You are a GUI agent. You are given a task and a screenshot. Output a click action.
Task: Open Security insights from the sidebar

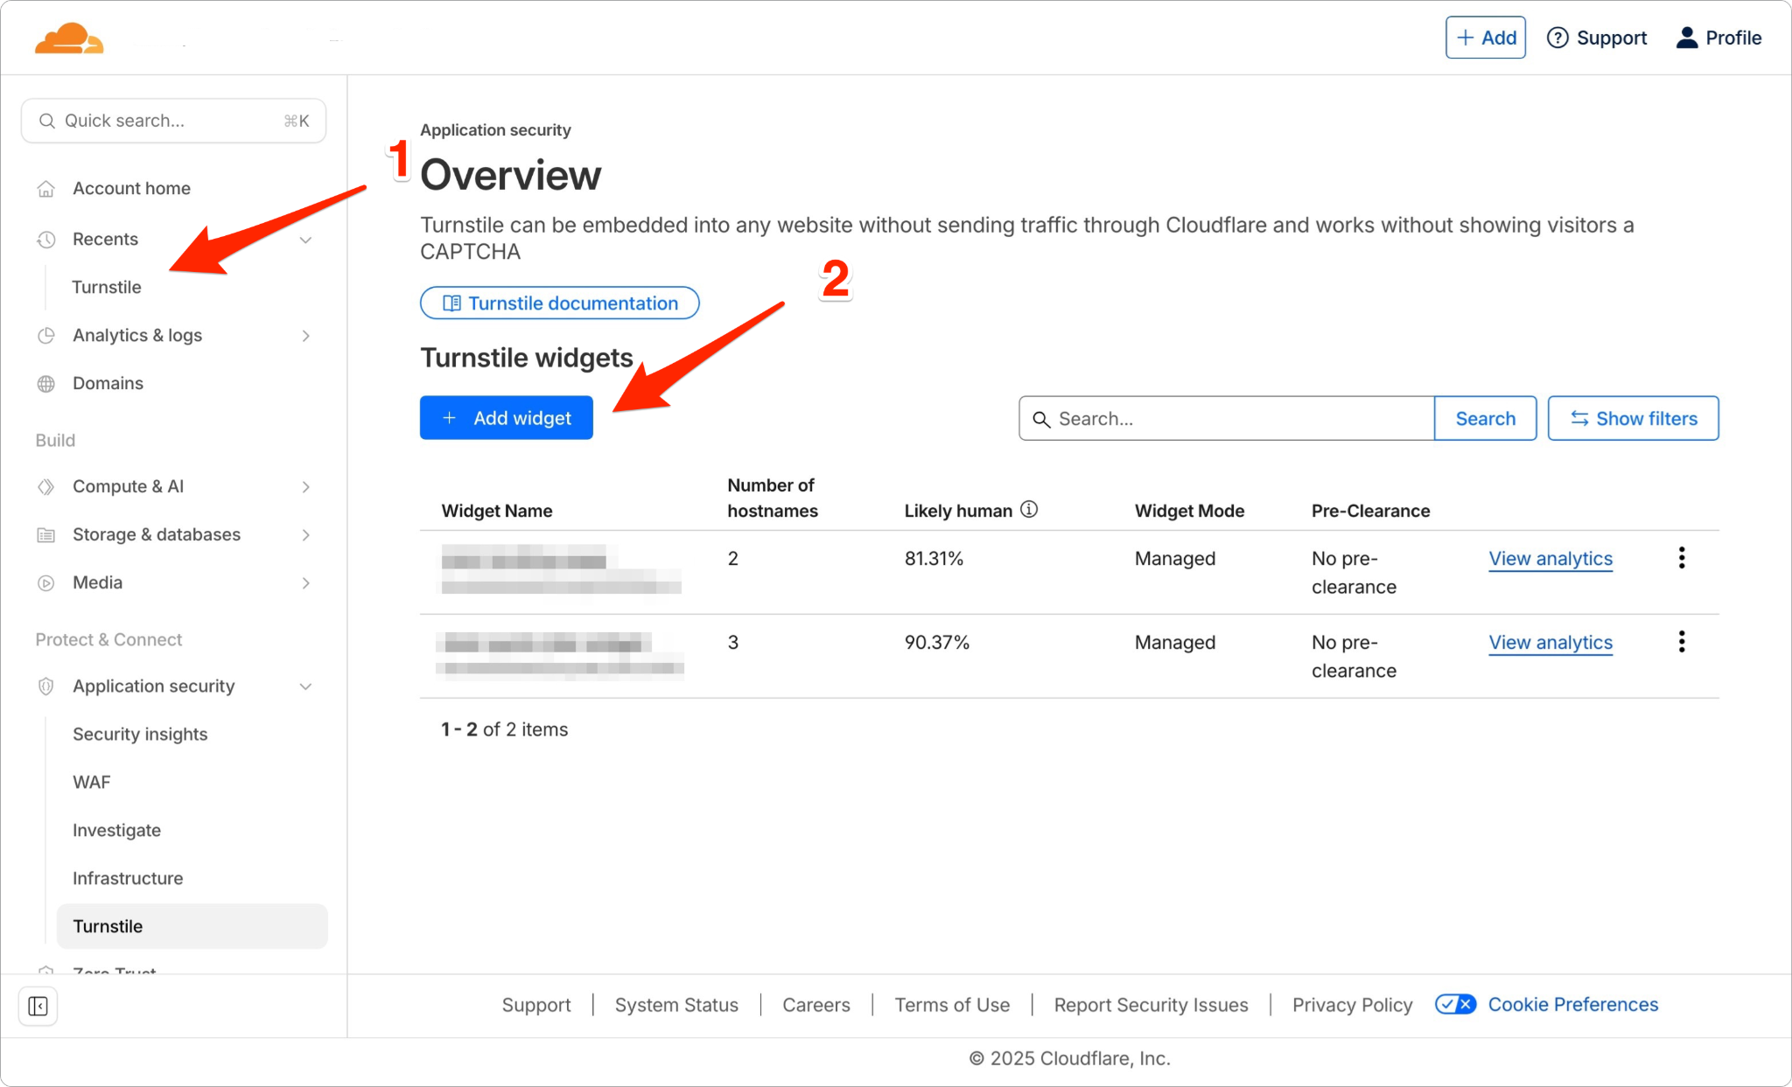pos(140,734)
